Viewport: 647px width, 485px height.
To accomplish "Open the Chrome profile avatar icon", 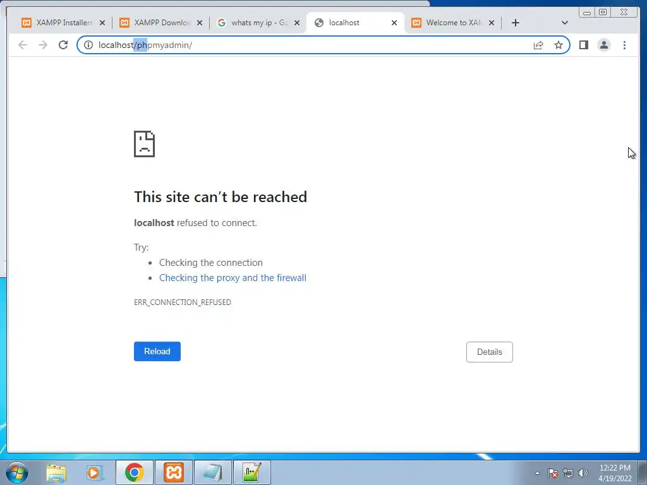I will pyautogui.click(x=603, y=45).
